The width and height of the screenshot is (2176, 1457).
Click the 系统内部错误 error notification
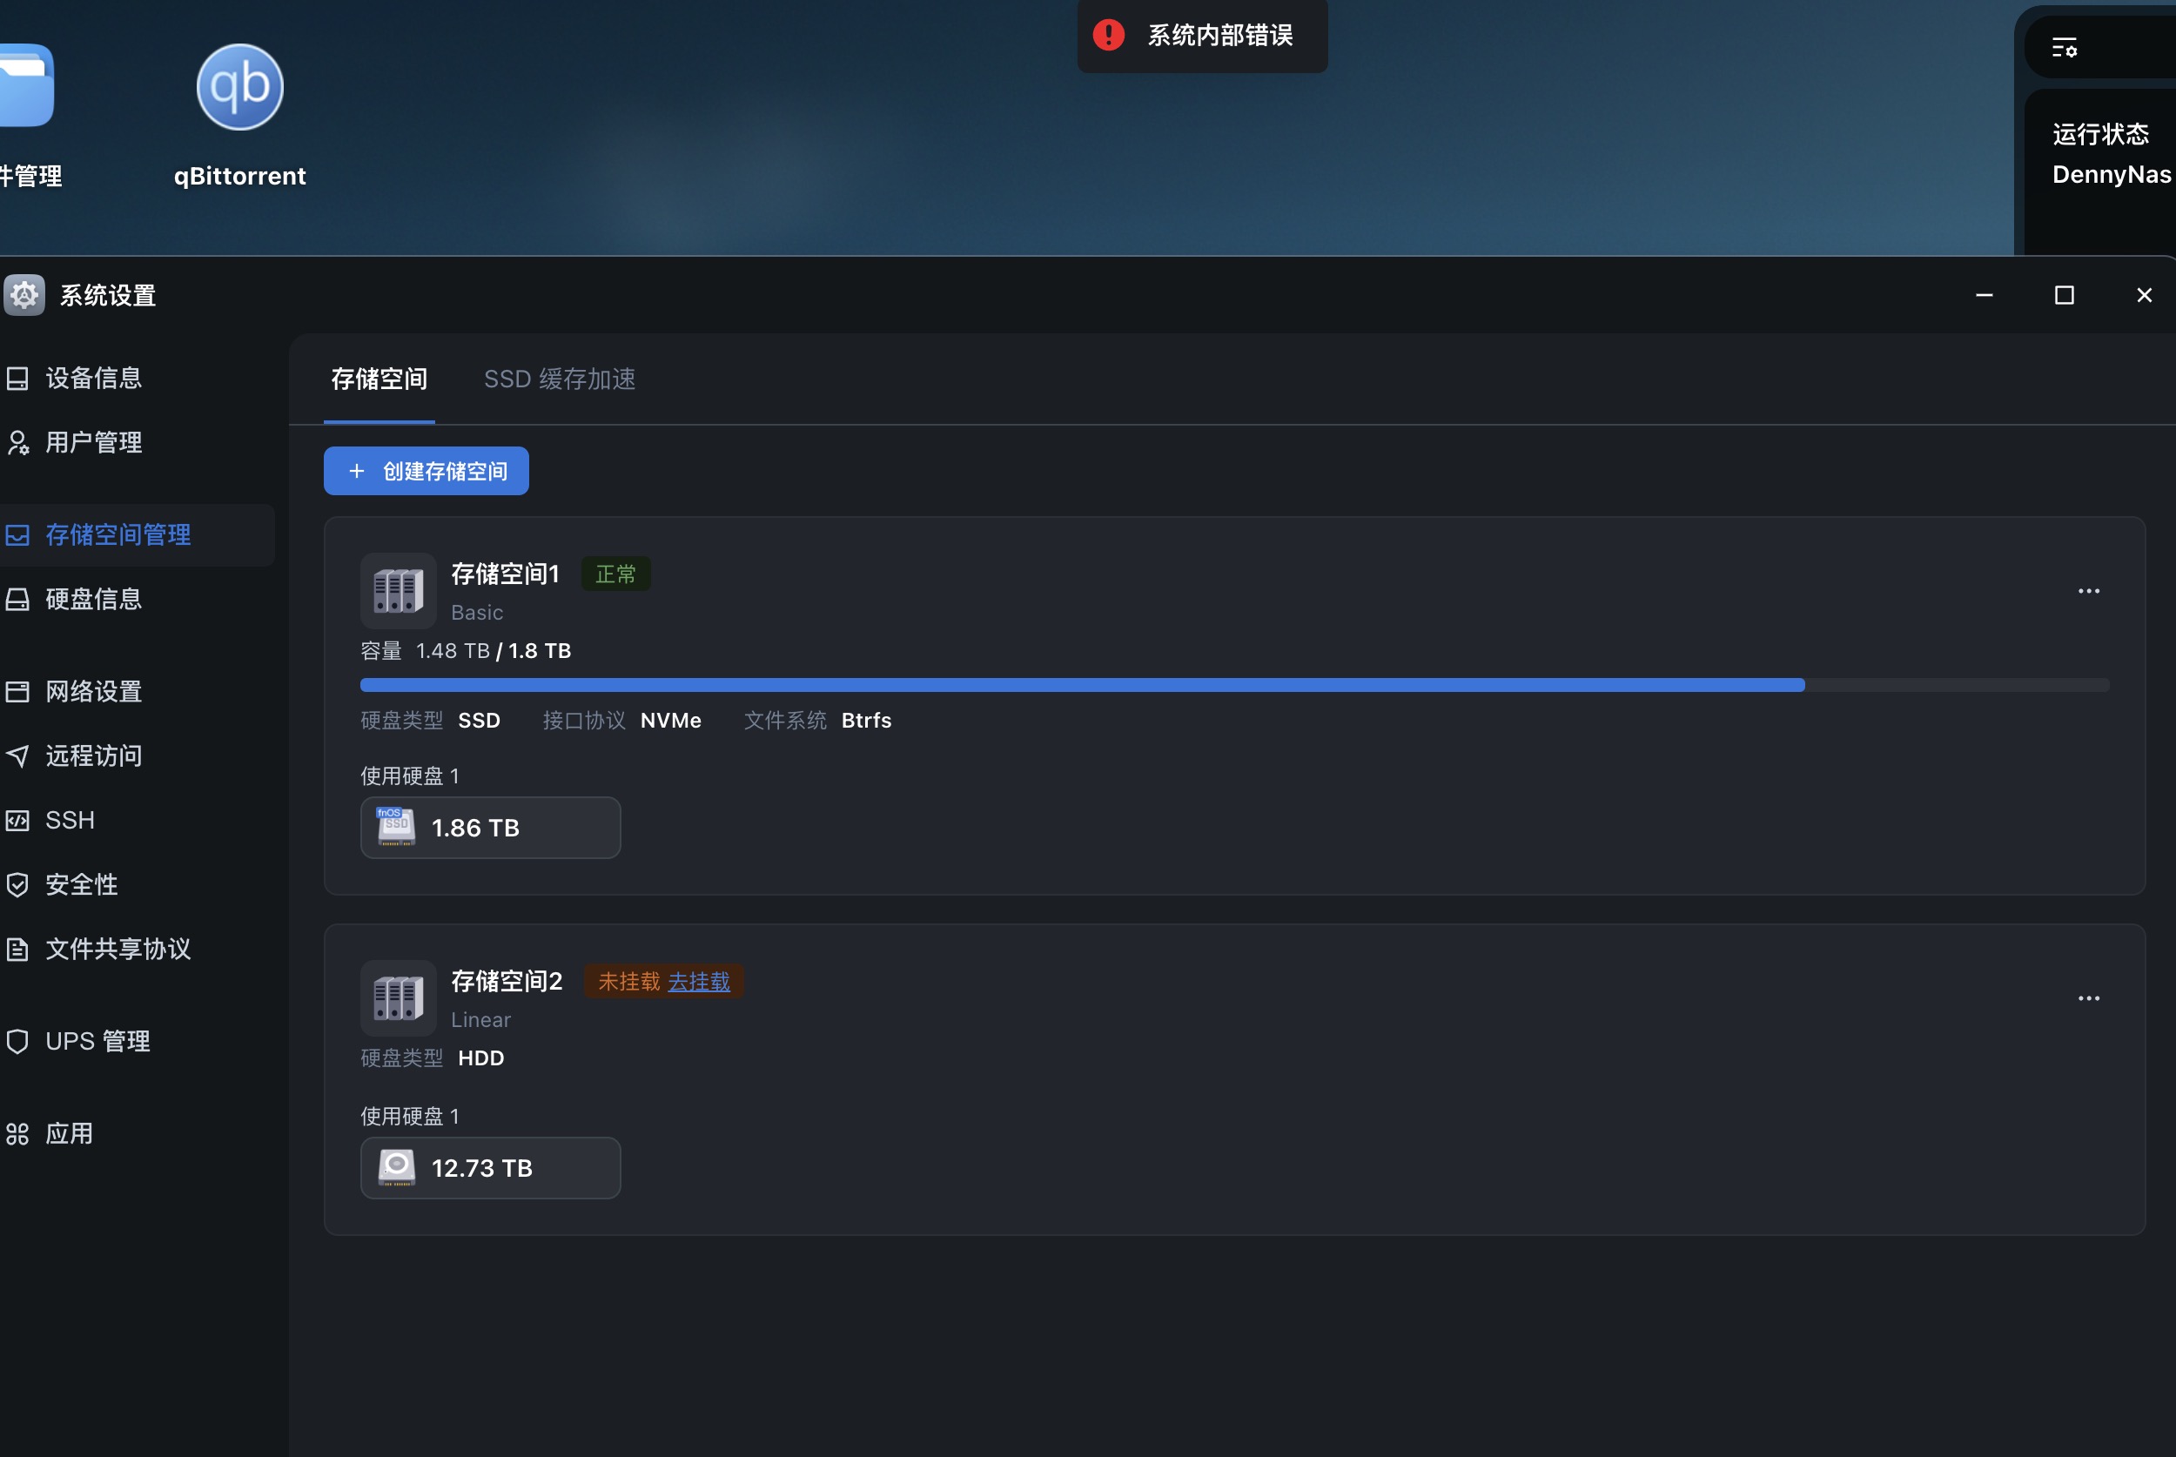[1202, 36]
